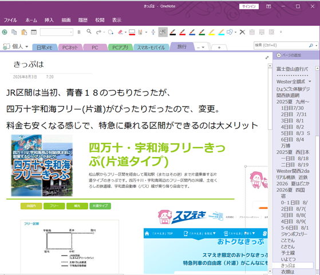Click the red pen color line icon
The width and height of the screenshot is (320, 275).
point(132,32)
